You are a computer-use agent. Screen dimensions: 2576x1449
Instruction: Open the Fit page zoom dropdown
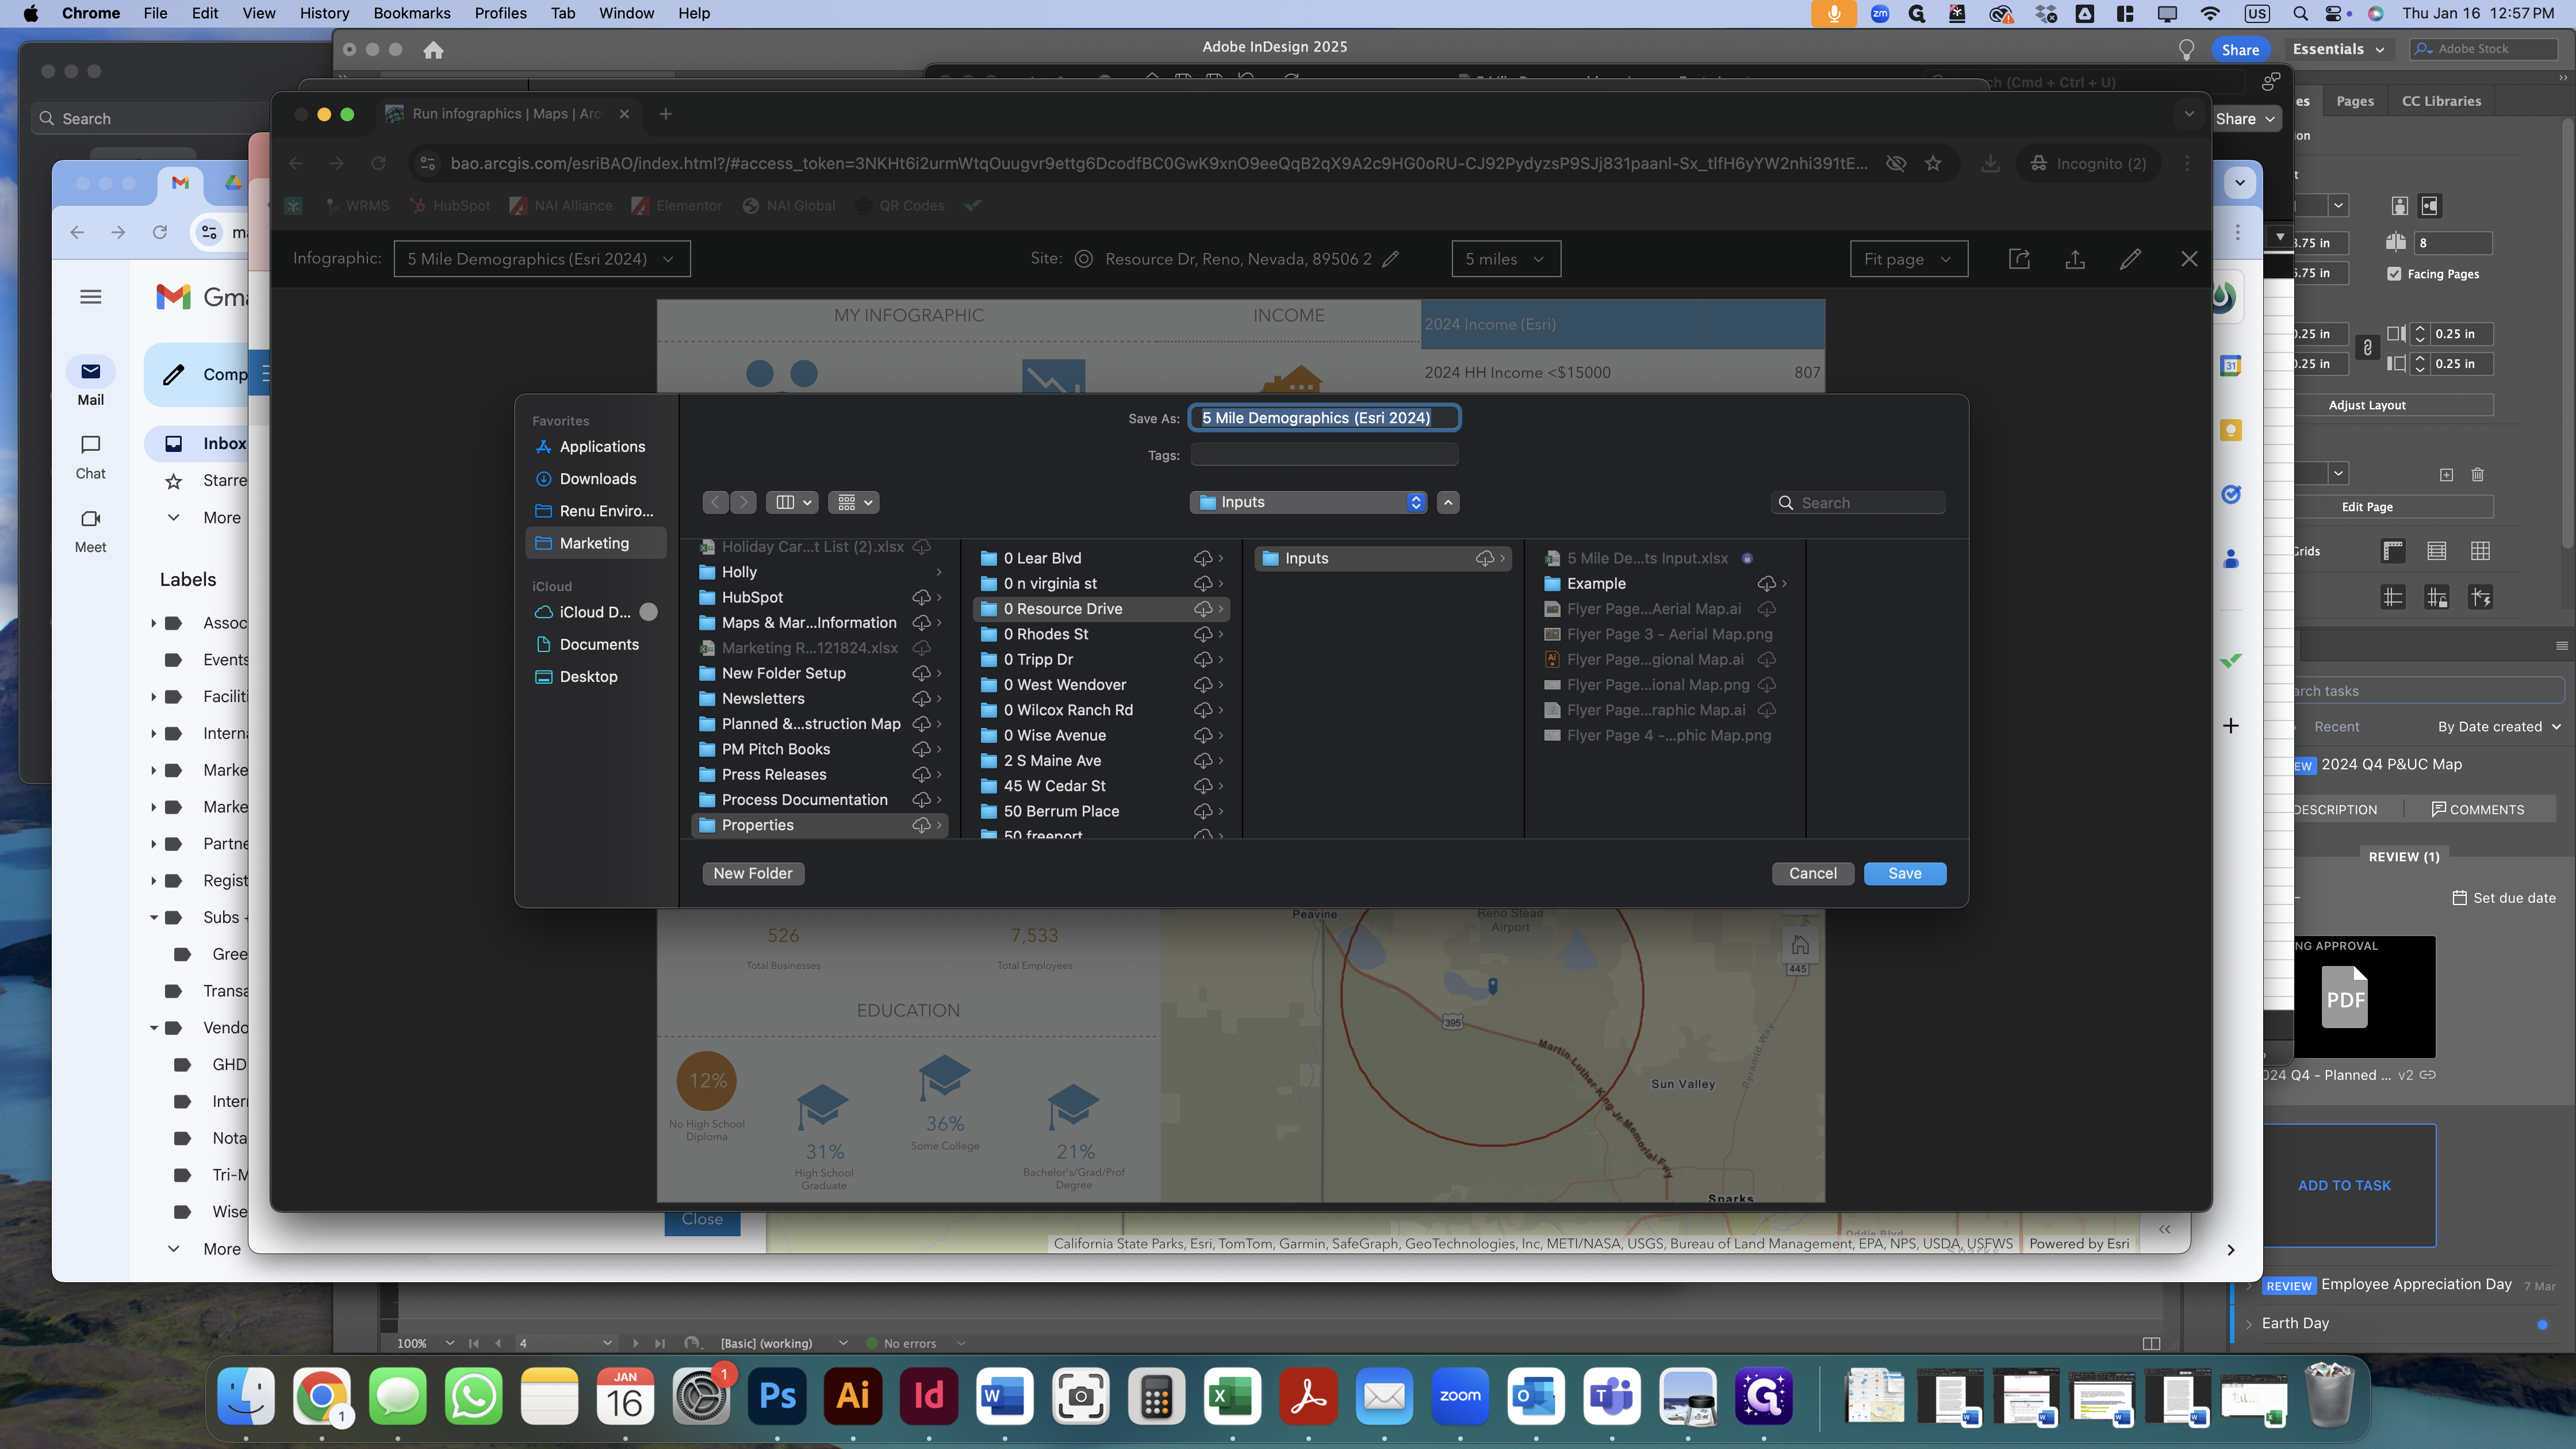point(1908,259)
